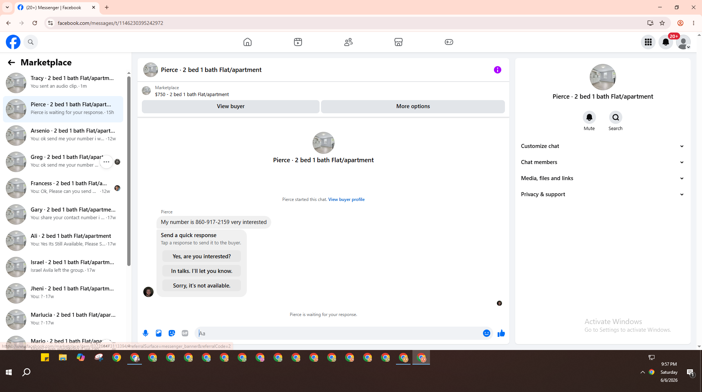
Task: Reload the Messenger page
Action: [35, 23]
